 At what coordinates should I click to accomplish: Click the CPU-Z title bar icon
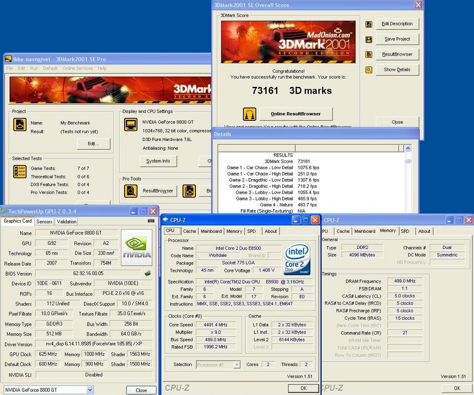tap(166, 220)
